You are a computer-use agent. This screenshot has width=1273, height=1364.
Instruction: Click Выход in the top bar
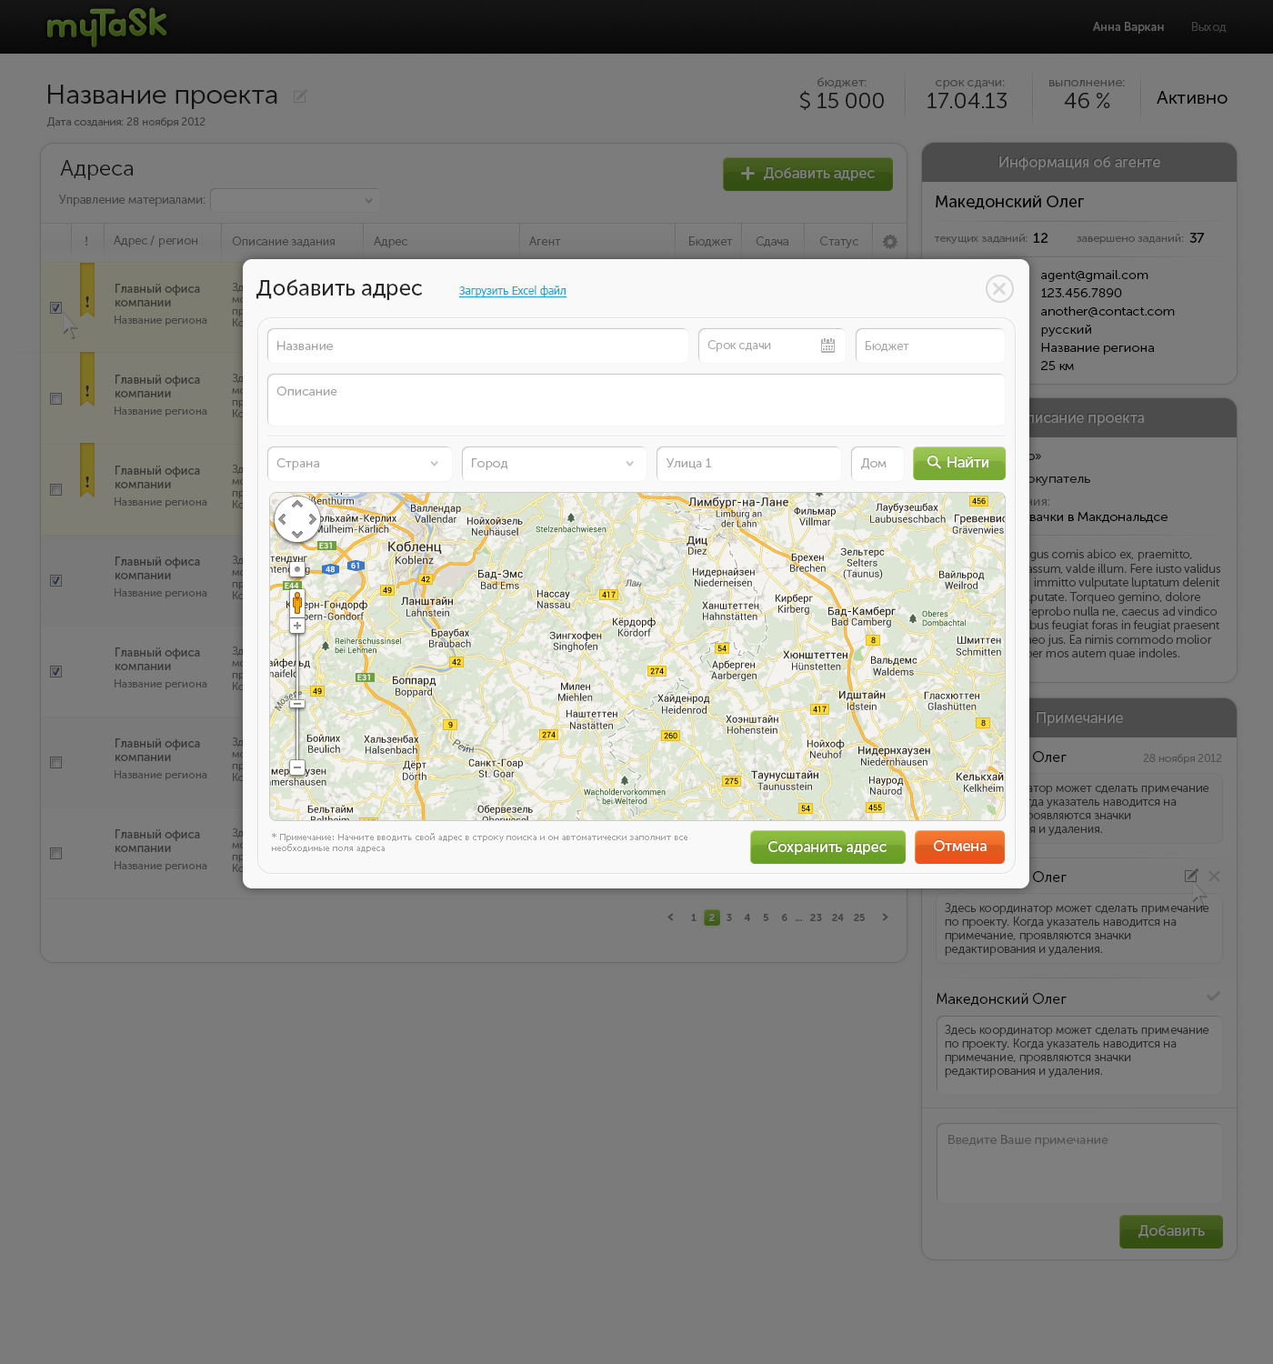point(1208,27)
